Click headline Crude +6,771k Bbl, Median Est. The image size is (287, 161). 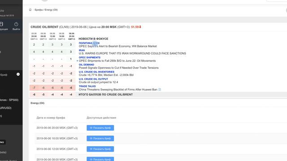(x=106, y=75)
